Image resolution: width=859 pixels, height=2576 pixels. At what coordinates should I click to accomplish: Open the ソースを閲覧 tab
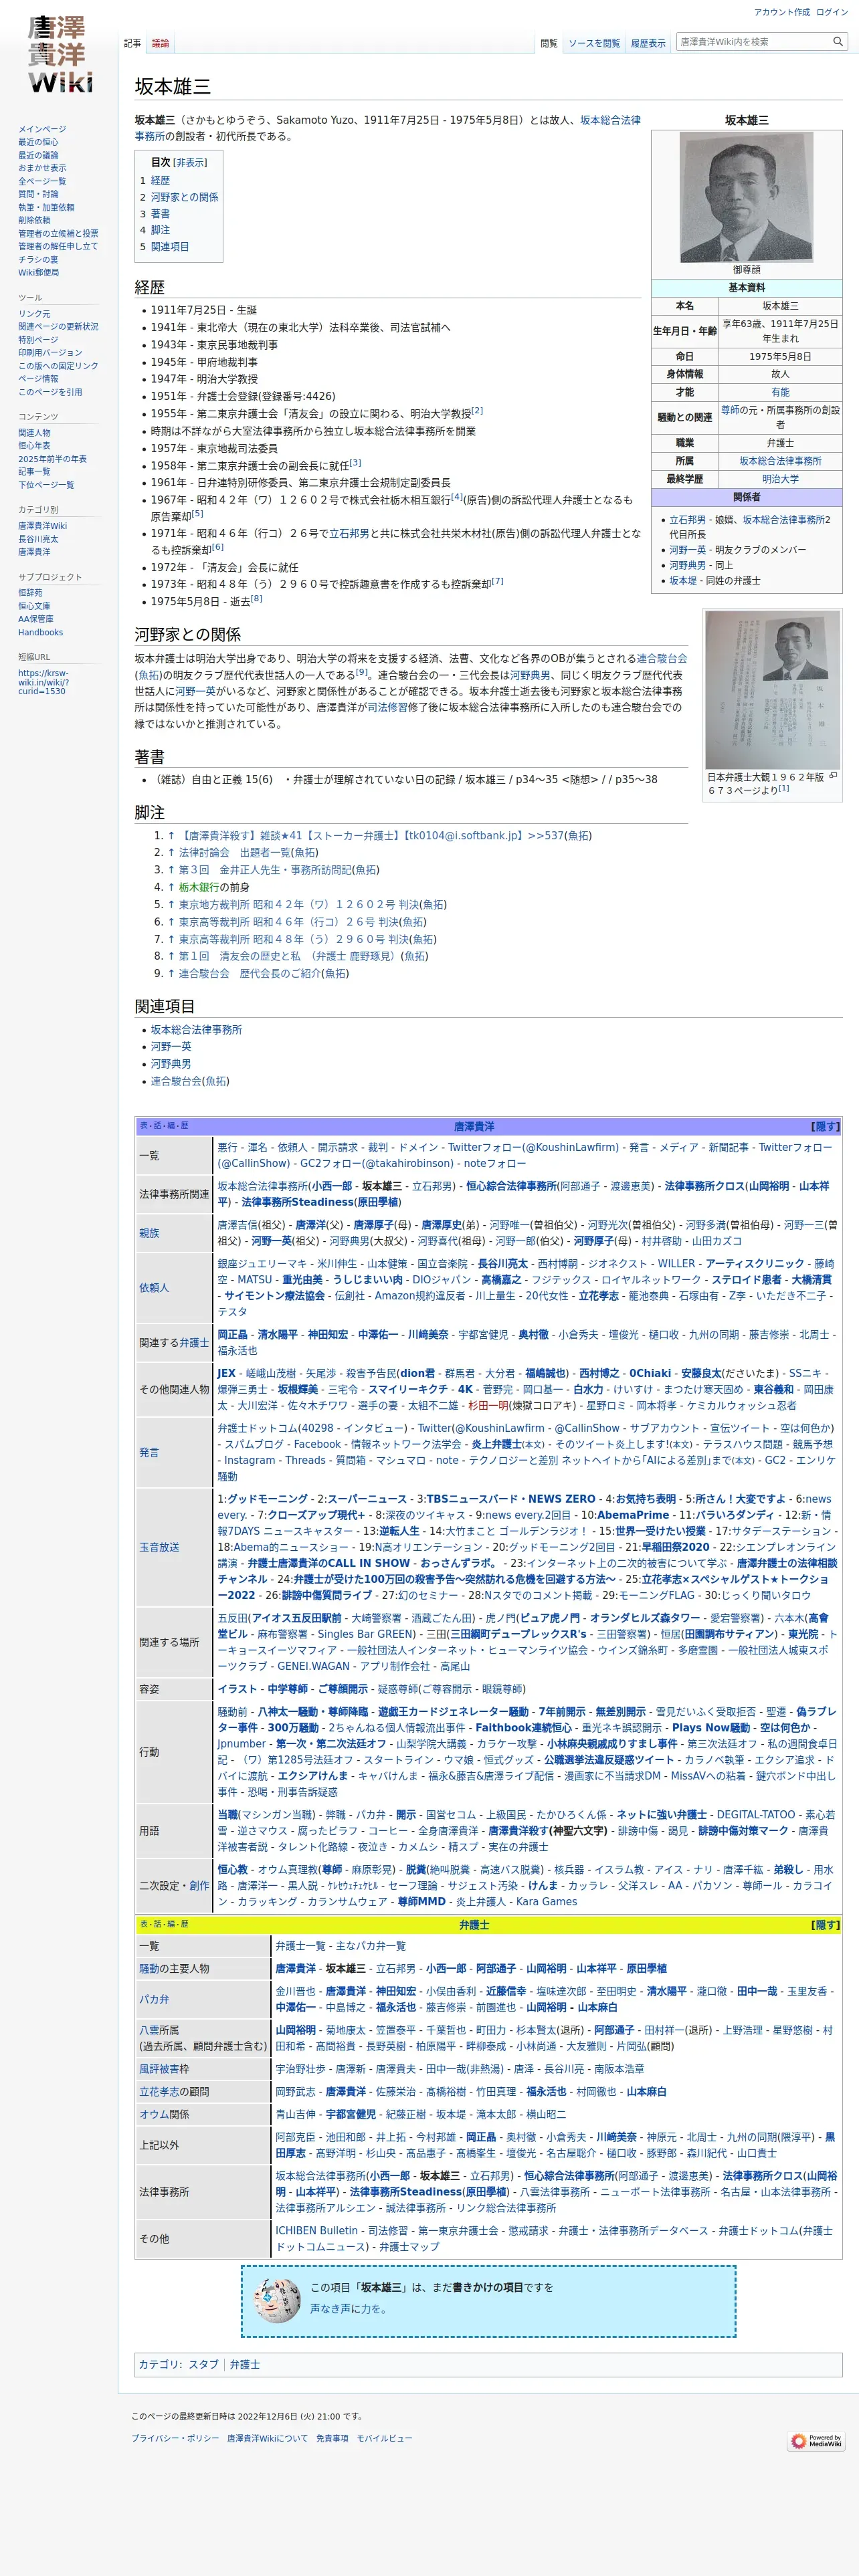coord(594,43)
